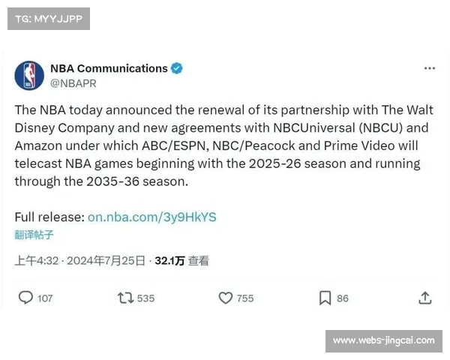Screen dimensions: 450x360
Task: Click the 翻译帖子 translate post link
Action: [34, 235]
